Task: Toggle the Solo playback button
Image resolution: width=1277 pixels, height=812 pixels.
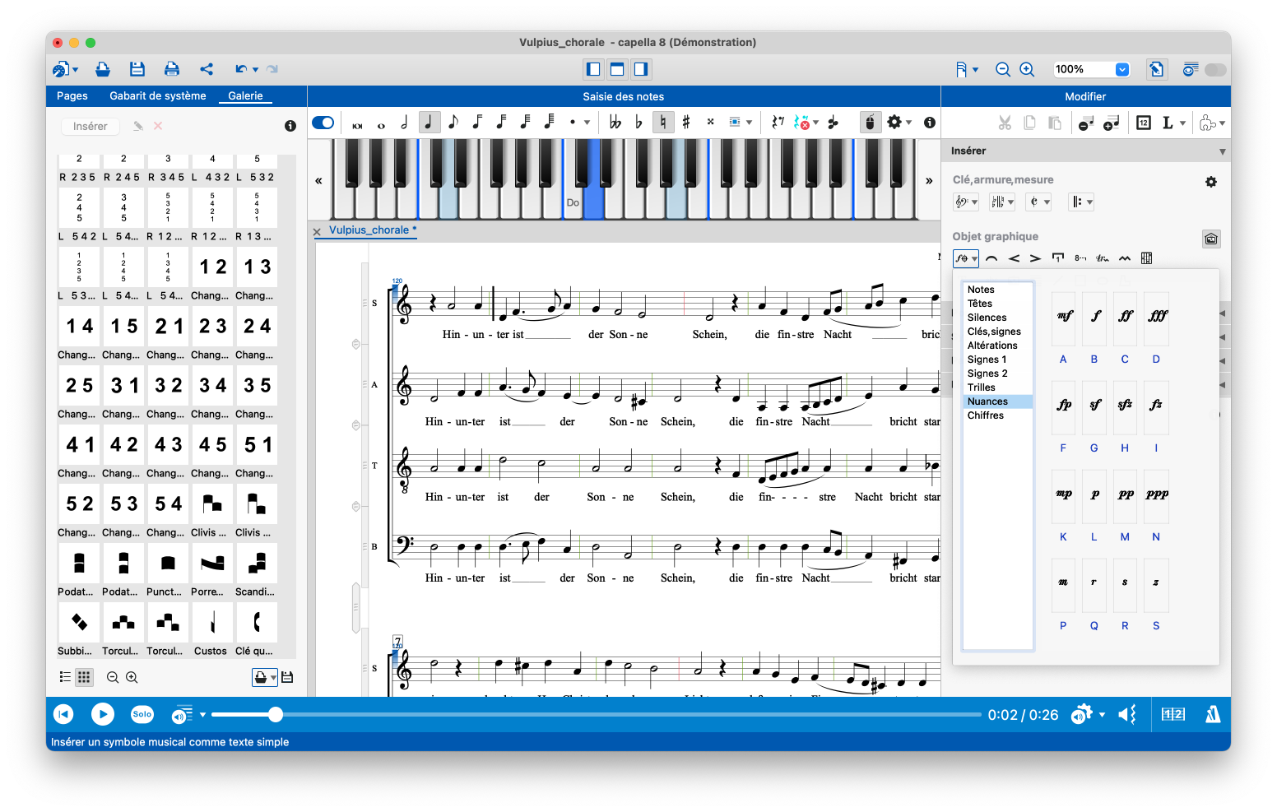Action: 142,714
